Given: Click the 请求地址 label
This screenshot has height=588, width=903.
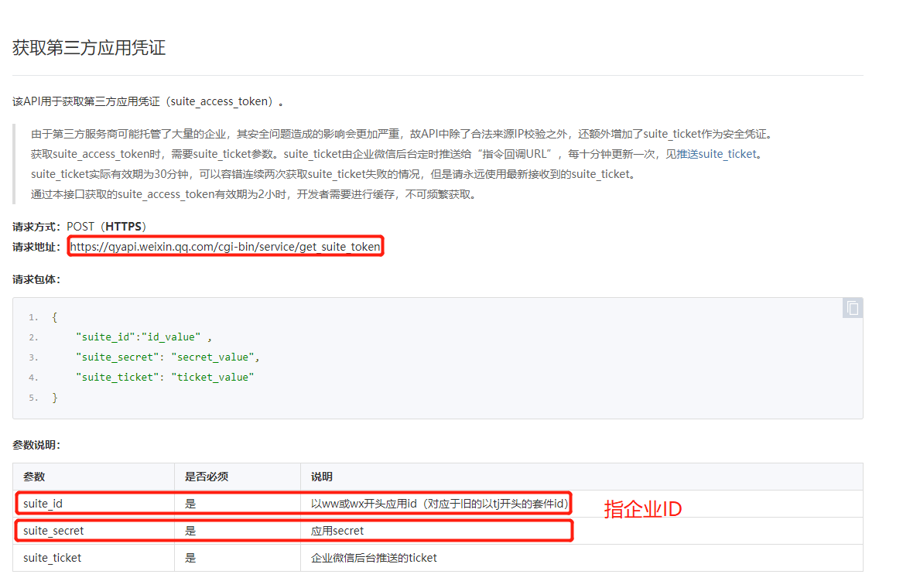Looking at the screenshot, I should pos(36,247).
